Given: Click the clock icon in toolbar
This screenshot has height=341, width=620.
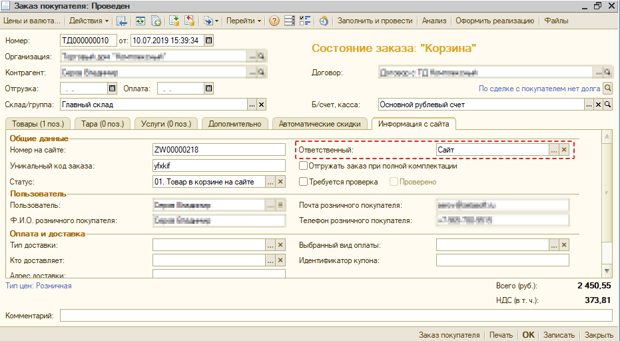Looking at the screenshot, I should click(x=324, y=21).
